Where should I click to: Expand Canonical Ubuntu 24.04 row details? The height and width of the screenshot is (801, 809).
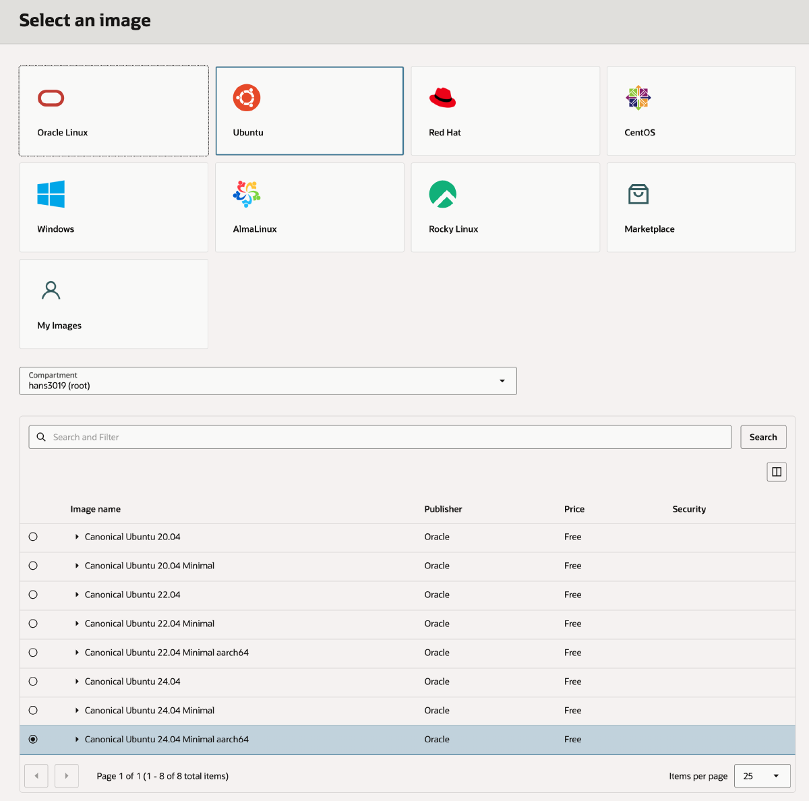(x=77, y=682)
